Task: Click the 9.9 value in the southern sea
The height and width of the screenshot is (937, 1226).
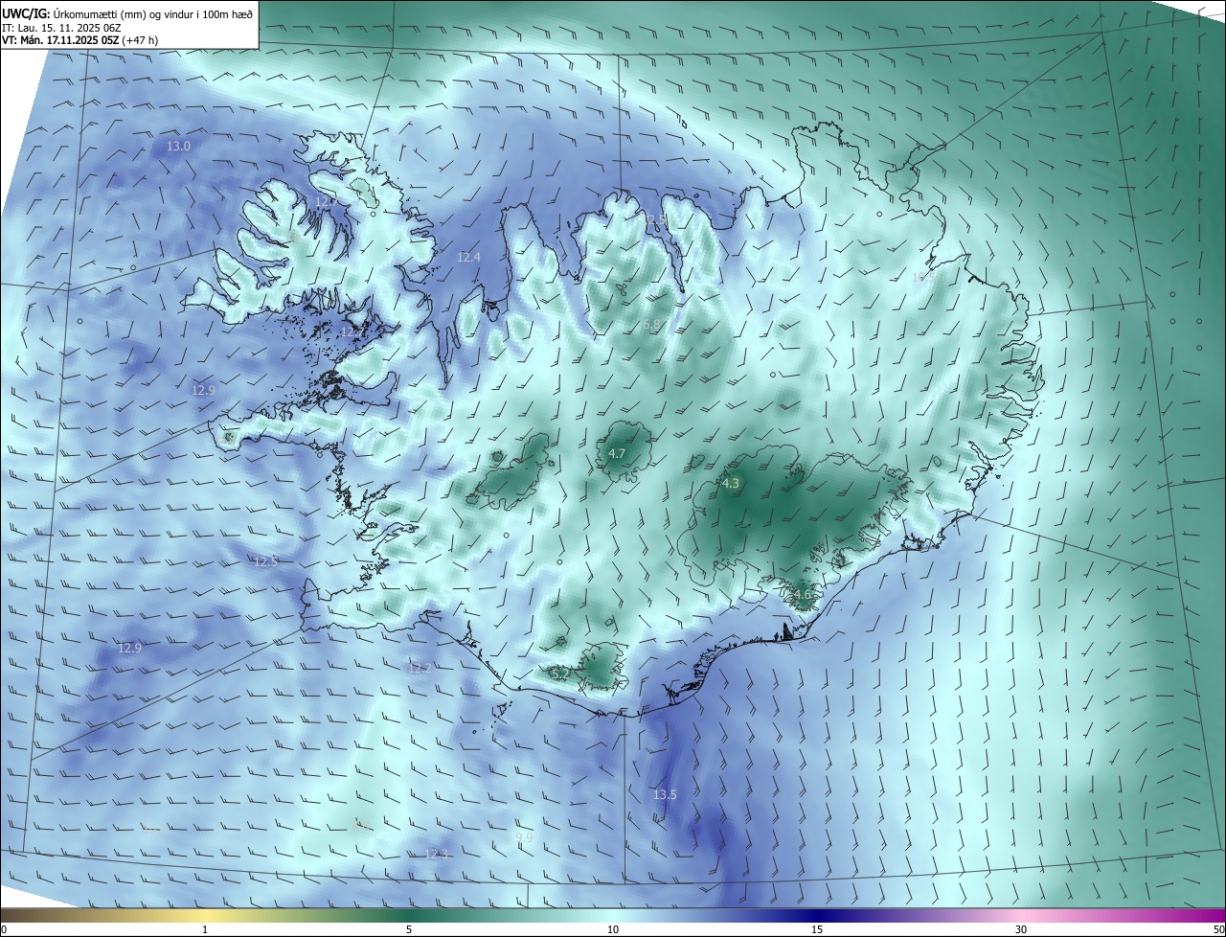Action: pos(524,837)
